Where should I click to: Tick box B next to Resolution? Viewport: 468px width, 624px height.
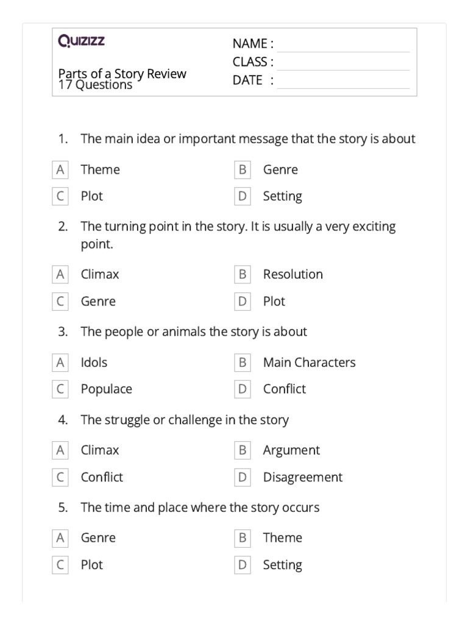pyautogui.click(x=242, y=274)
